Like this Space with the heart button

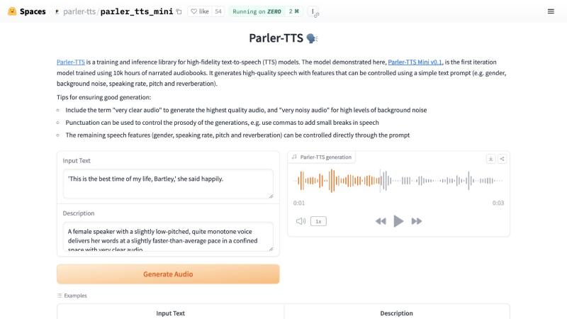[x=199, y=11]
